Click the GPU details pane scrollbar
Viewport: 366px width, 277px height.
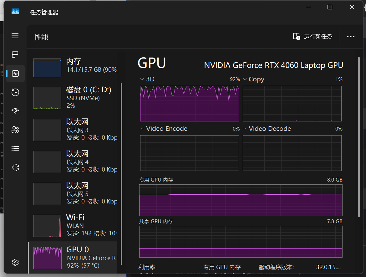coord(359,137)
